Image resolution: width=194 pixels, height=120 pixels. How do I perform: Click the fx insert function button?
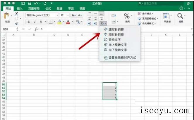coord(36,29)
